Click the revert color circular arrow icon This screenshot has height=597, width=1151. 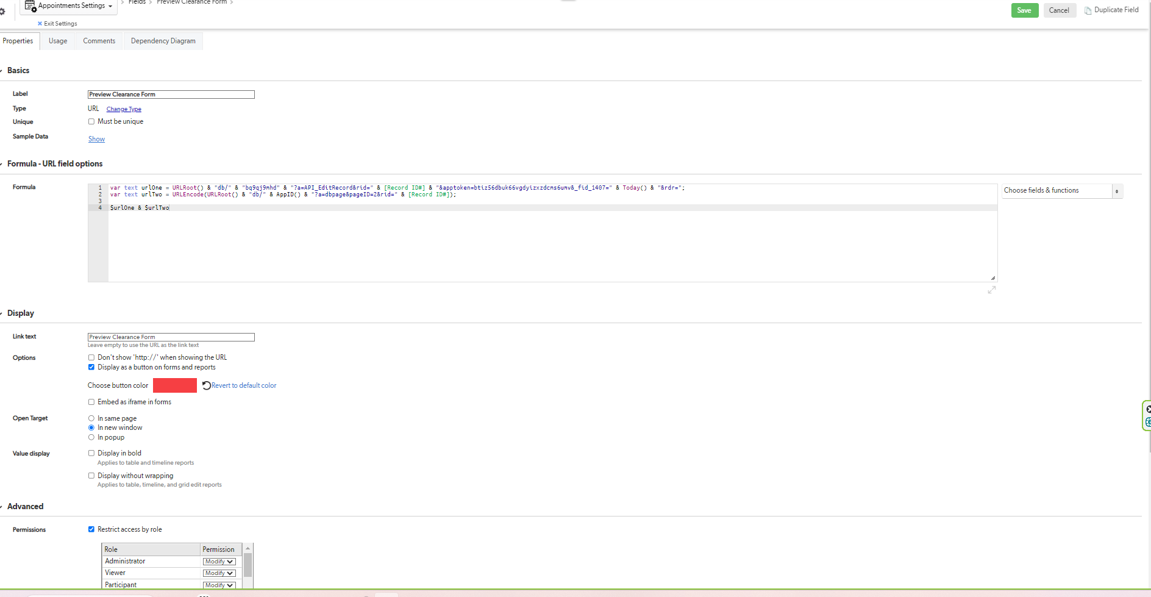click(207, 385)
